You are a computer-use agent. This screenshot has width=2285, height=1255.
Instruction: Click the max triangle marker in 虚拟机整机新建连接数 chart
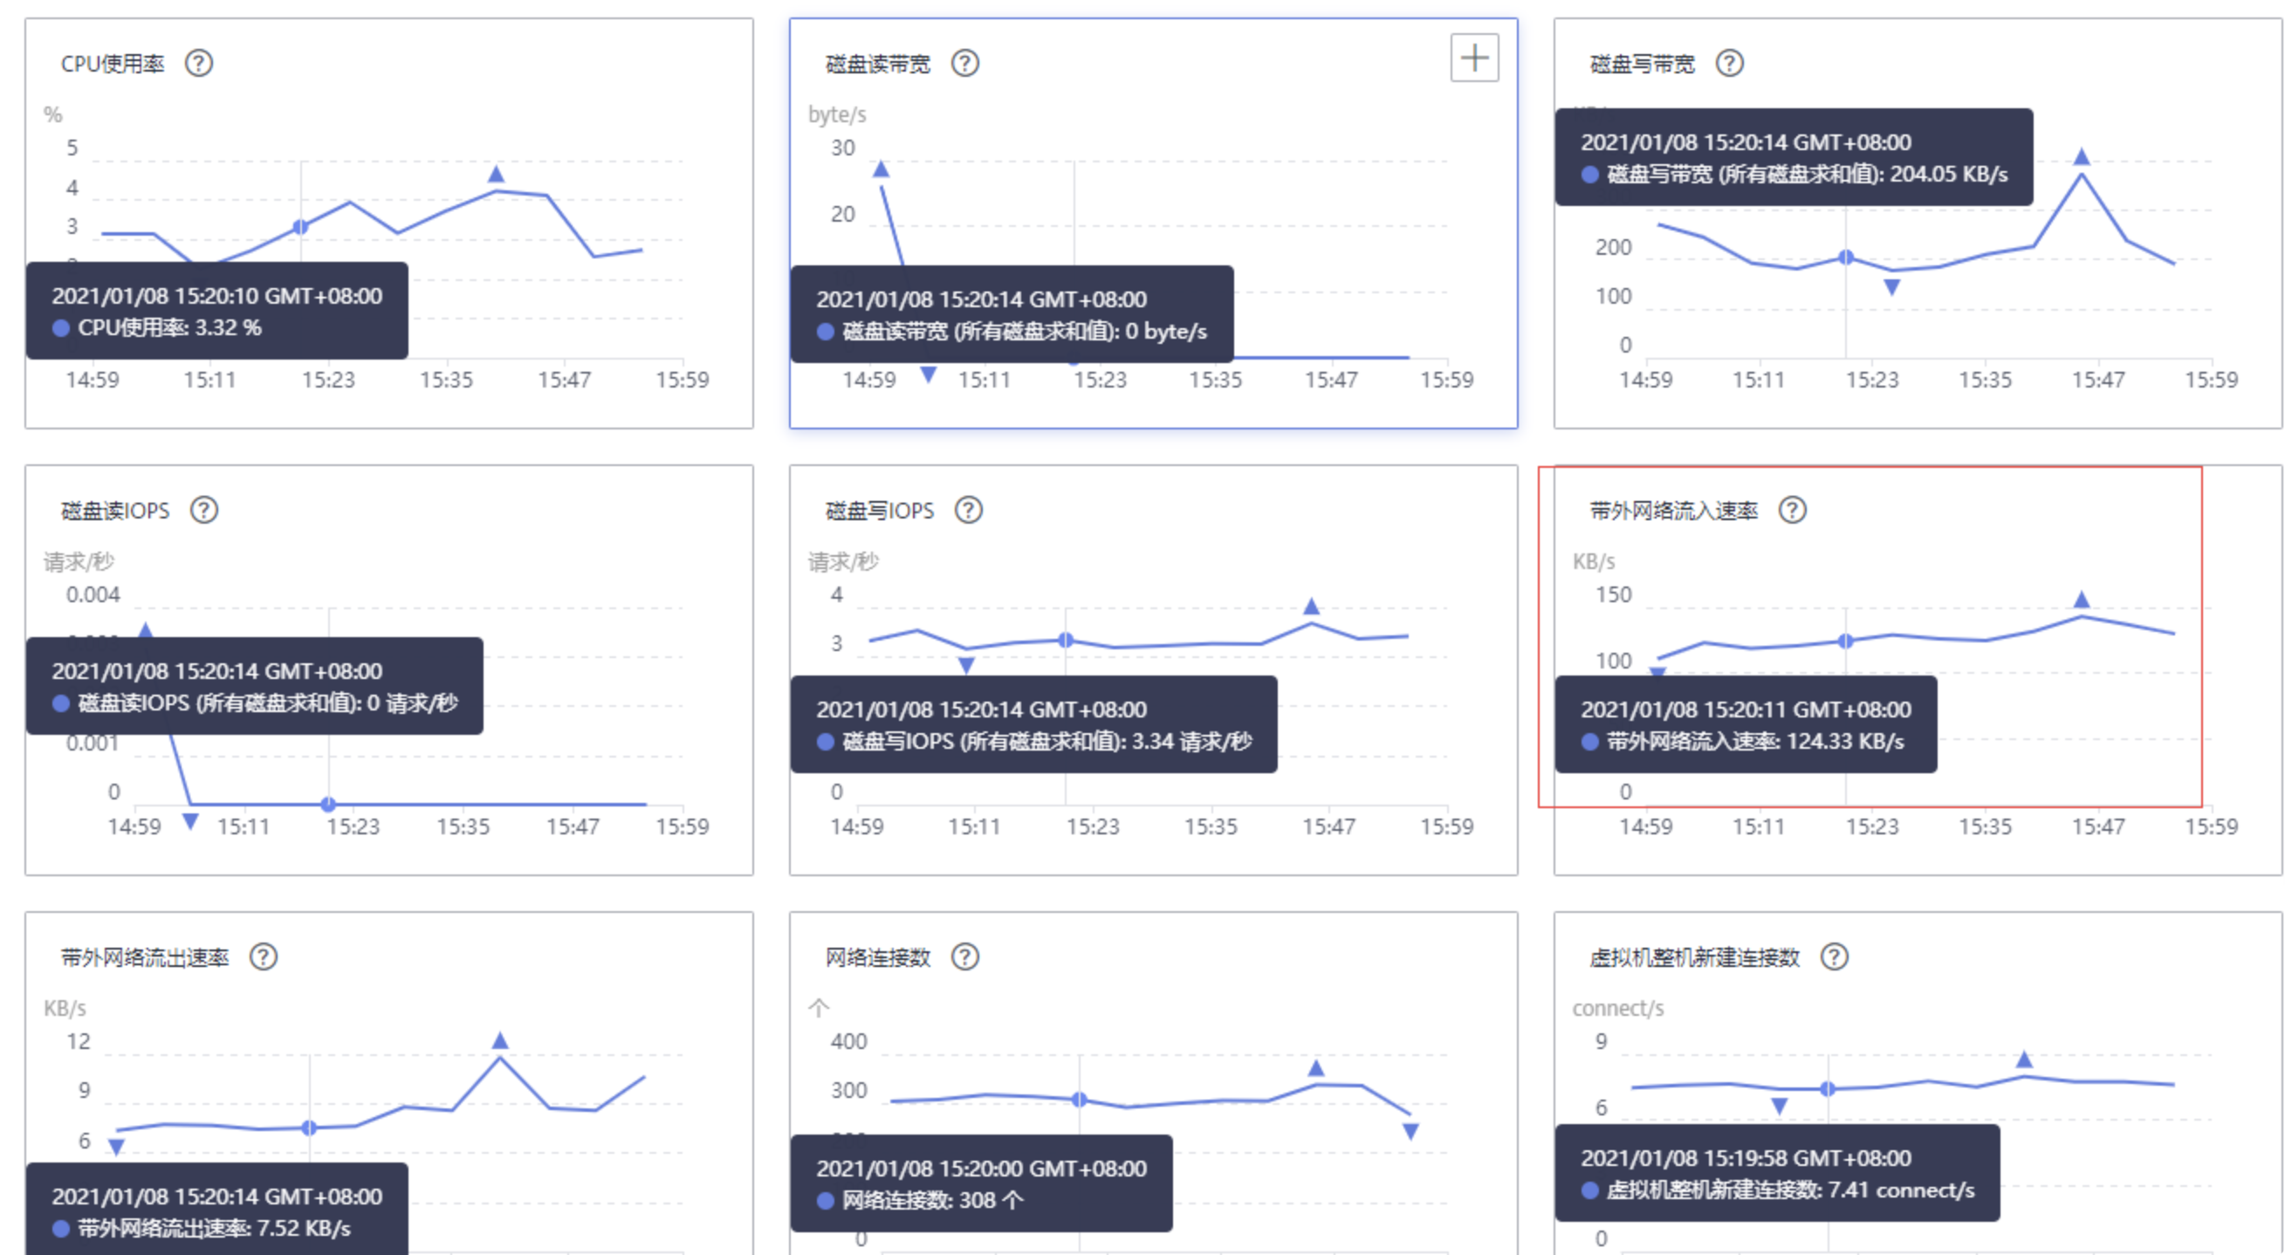click(2024, 1059)
